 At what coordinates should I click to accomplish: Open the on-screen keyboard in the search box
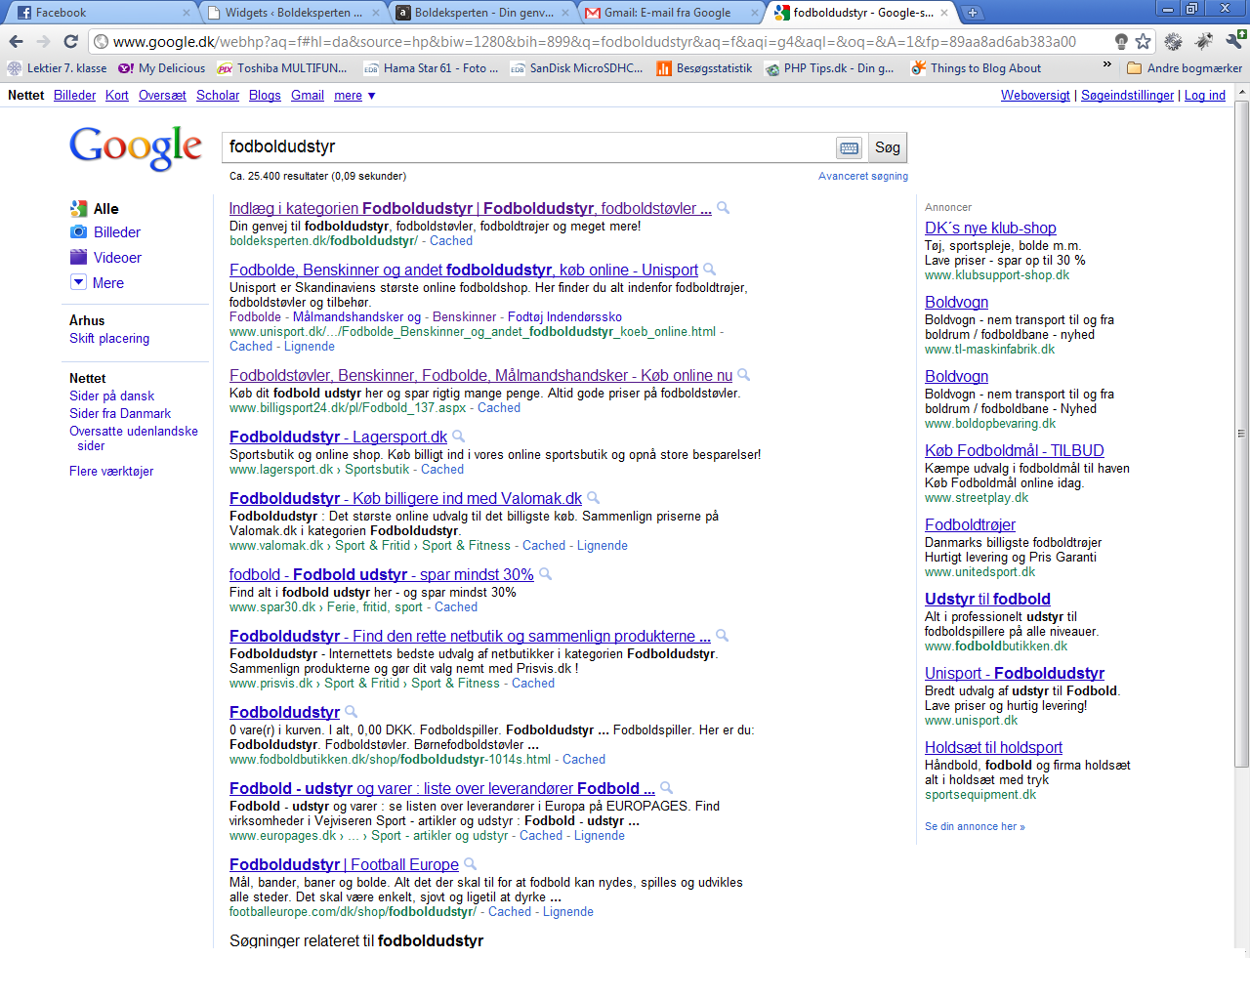tap(849, 147)
